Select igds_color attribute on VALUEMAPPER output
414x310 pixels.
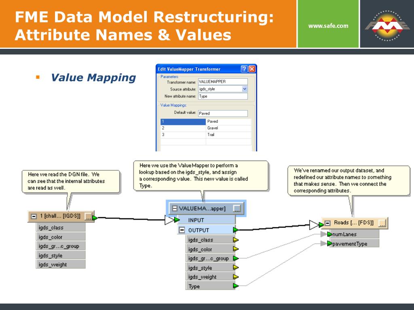click(x=210, y=249)
